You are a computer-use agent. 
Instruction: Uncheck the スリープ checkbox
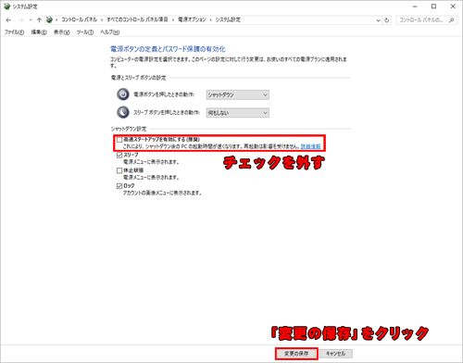pos(119,156)
